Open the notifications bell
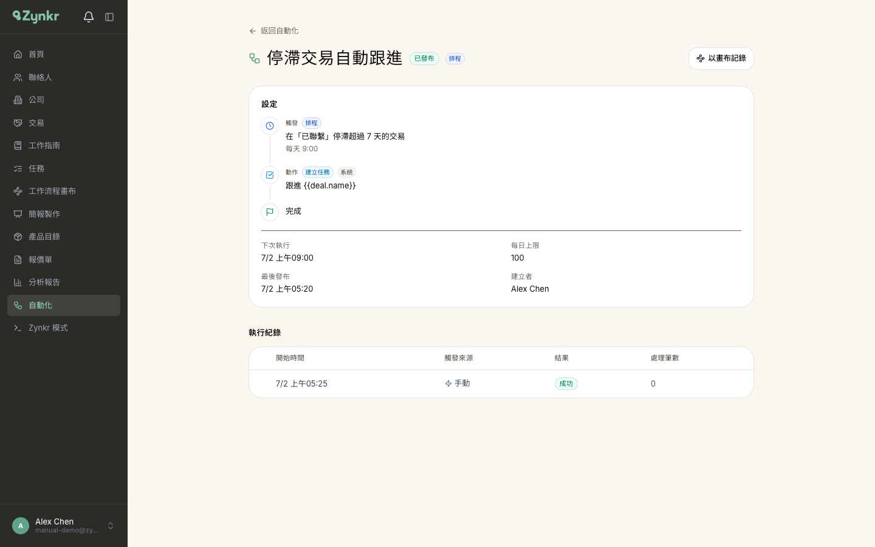This screenshot has height=547, width=875. point(89,17)
